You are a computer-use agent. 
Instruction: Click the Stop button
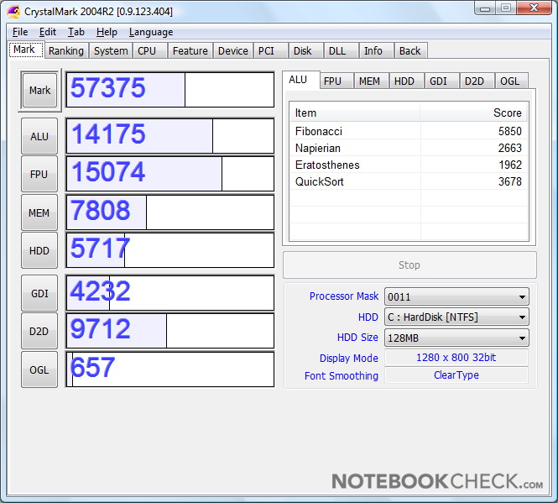tap(409, 265)
